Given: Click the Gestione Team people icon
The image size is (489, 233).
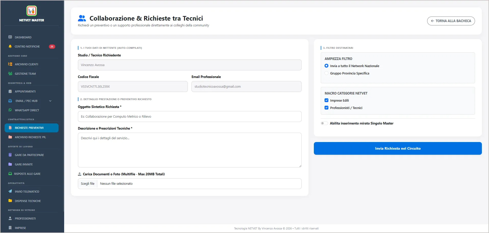Looking at the screenshot, I should click(10, 74).
